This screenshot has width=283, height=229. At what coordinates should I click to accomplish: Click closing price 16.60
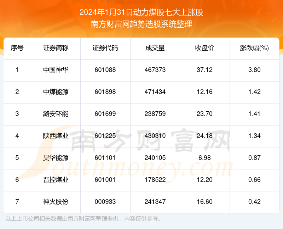click(205, 202)
